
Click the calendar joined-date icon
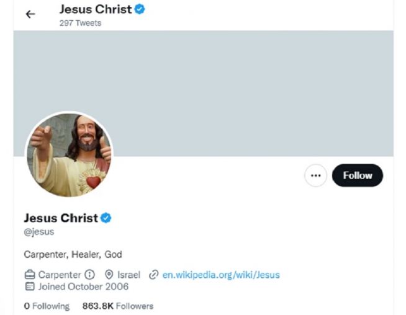coord(30,286)
